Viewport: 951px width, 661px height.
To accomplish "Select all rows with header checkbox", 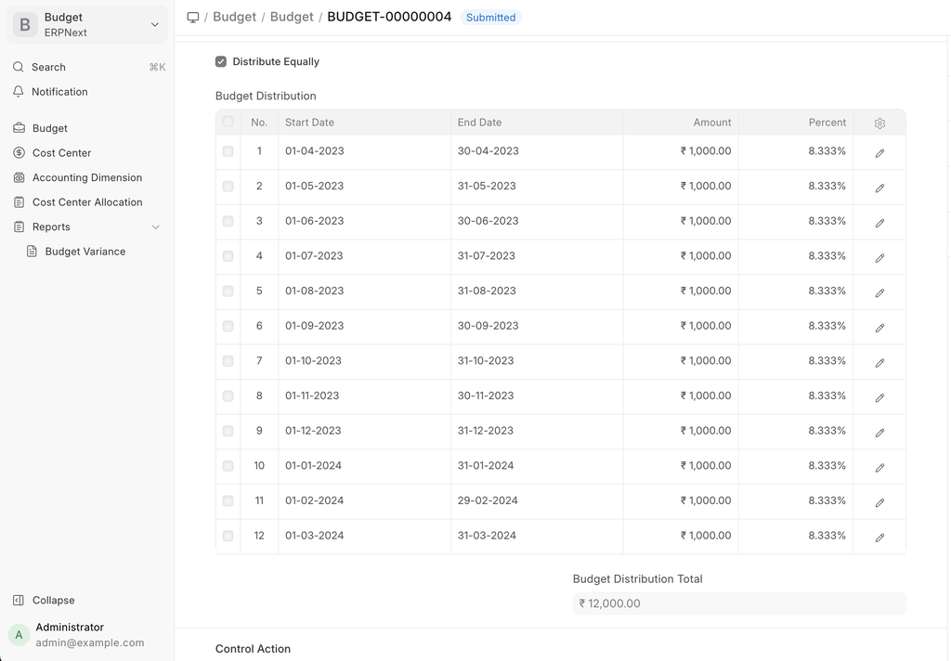I will 228,123.
